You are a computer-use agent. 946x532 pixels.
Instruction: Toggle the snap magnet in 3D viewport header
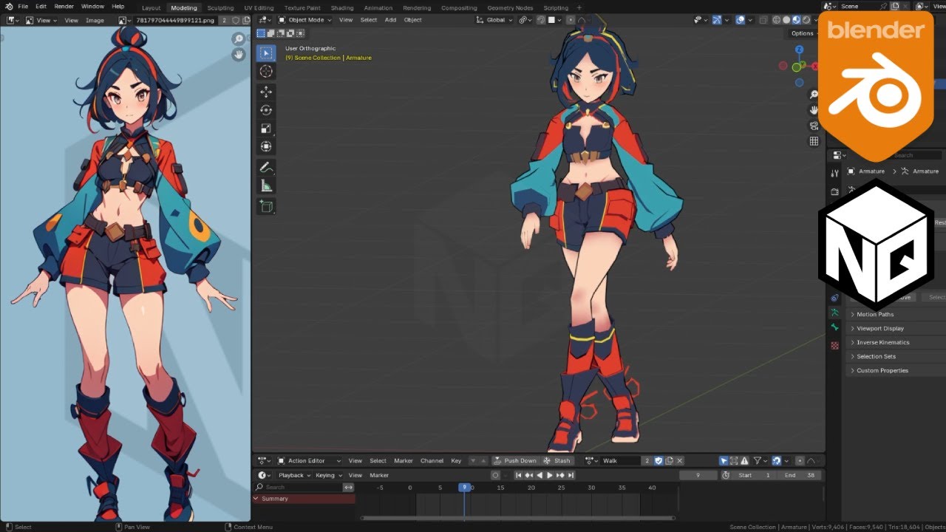pyautogui.click(x=541, y=20)
